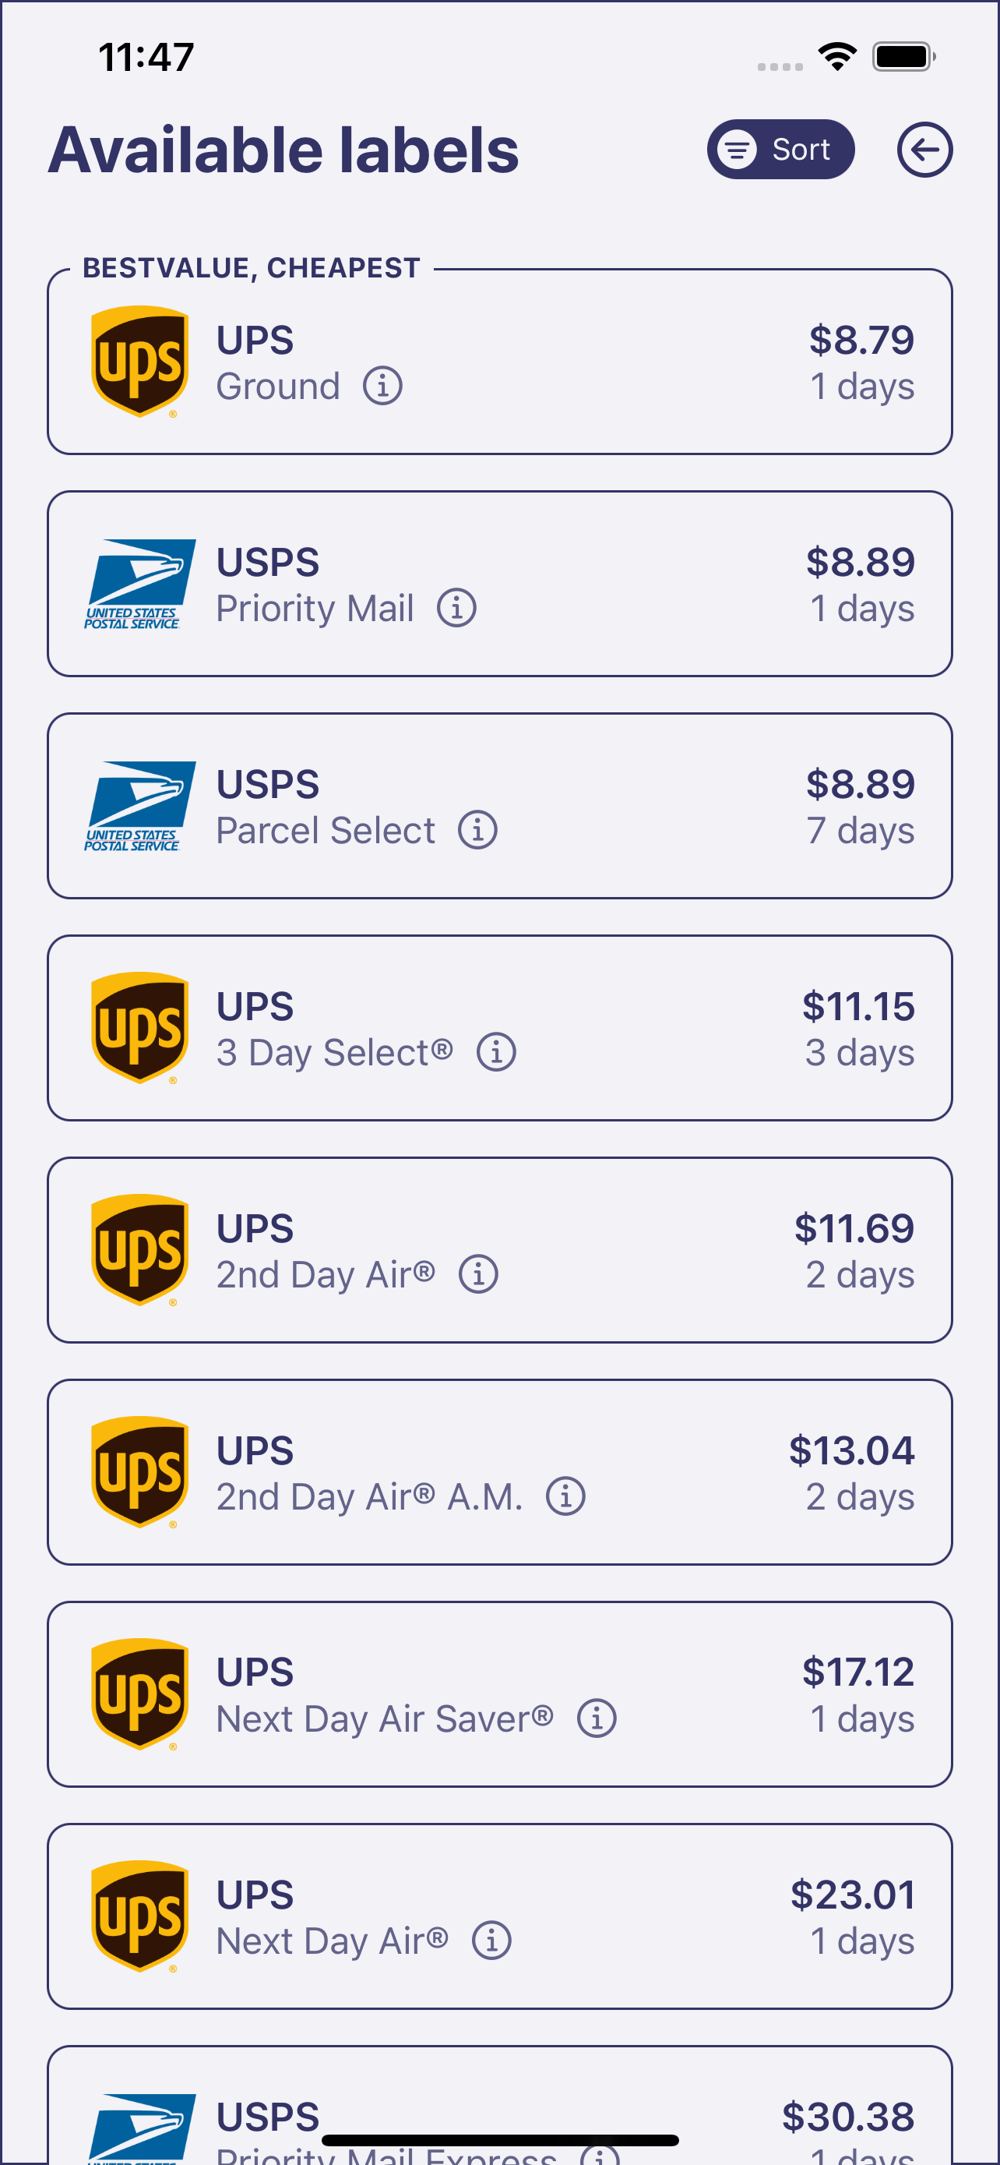Select the UPS Ground $8.79 label
The image size is (1000, 2165).
(588, 362)
